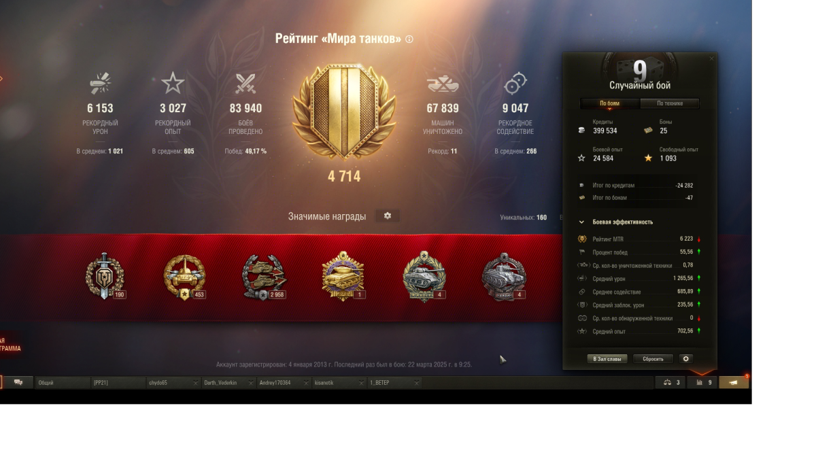Open the session stats counter showing 9
816x459 pixels.
click(x=704, y=383)
